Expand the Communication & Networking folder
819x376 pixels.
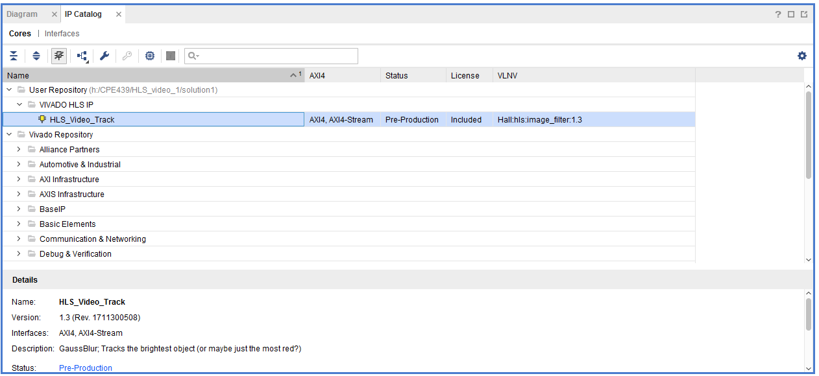19,239
